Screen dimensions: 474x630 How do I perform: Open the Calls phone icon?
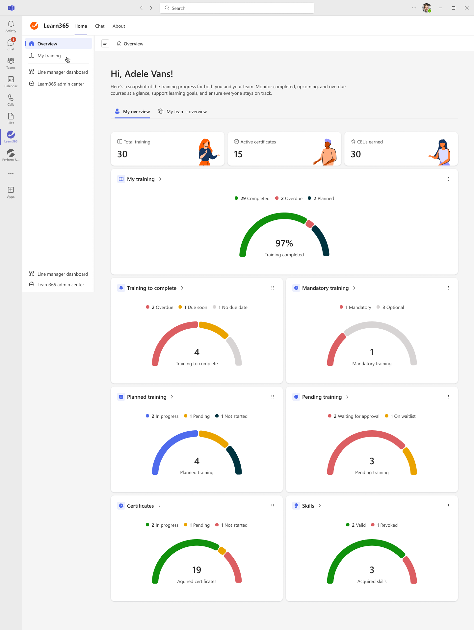11,100
